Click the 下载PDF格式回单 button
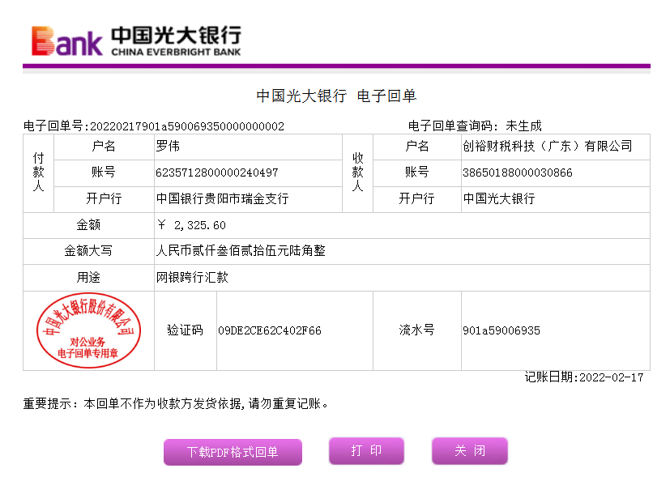This screenshot has width=670, height=477. click(233, 452)
